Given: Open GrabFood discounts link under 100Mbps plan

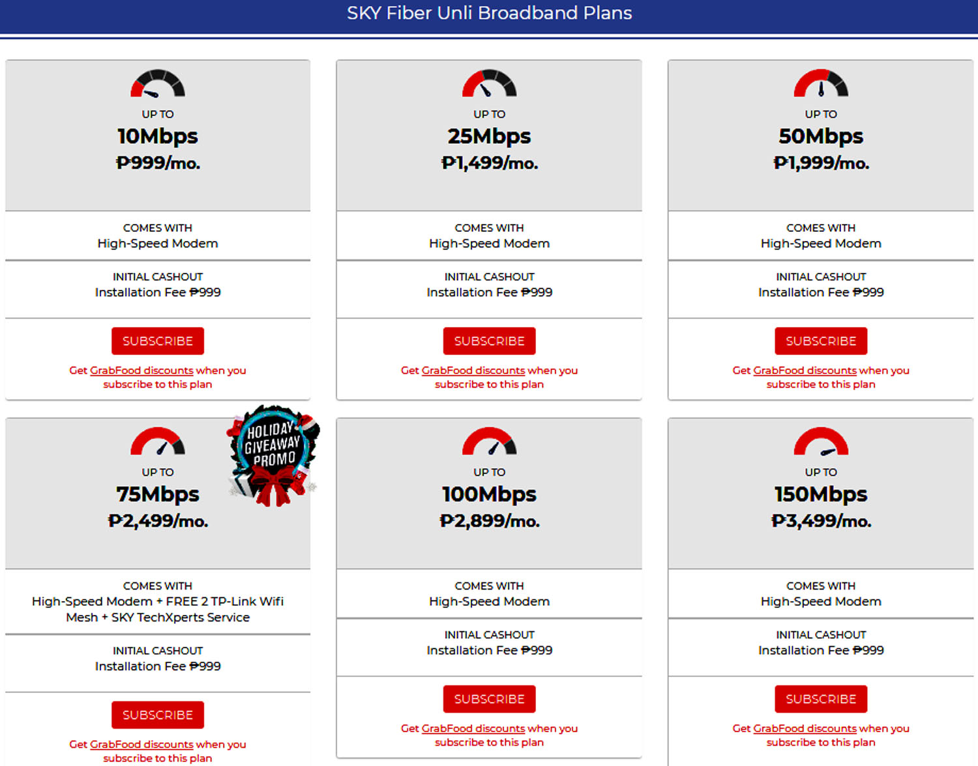Looking at the screenshot, I should pyautogui.click(x=473, y=728).
